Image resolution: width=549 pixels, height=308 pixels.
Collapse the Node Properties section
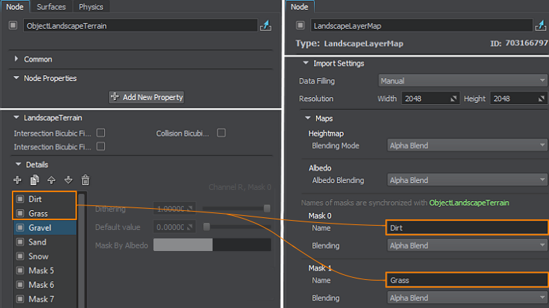(16, 77)
